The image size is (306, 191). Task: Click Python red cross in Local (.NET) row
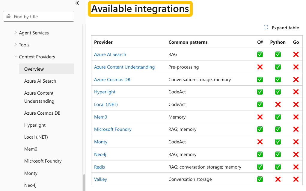[x=278, y=104]
